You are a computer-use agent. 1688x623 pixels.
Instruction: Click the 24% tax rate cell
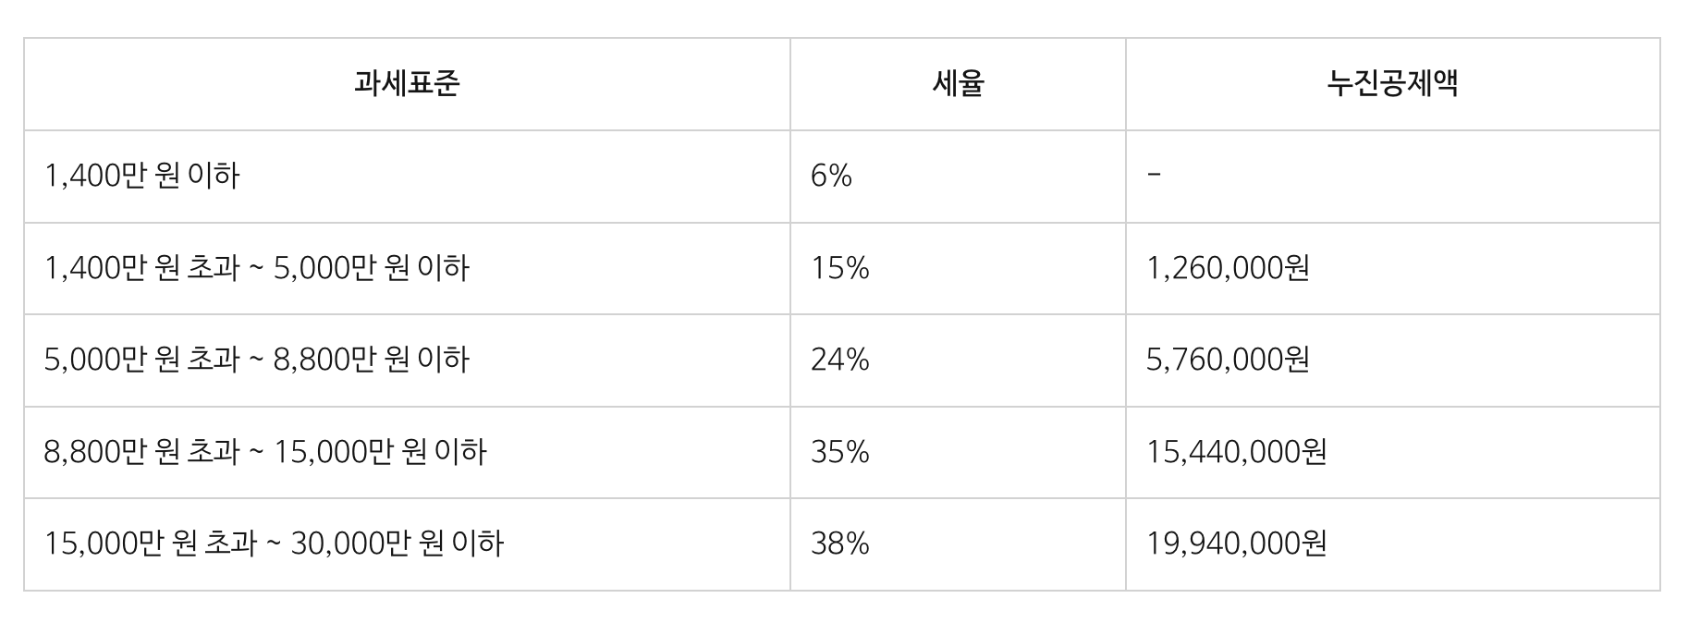tap(839, 360)
